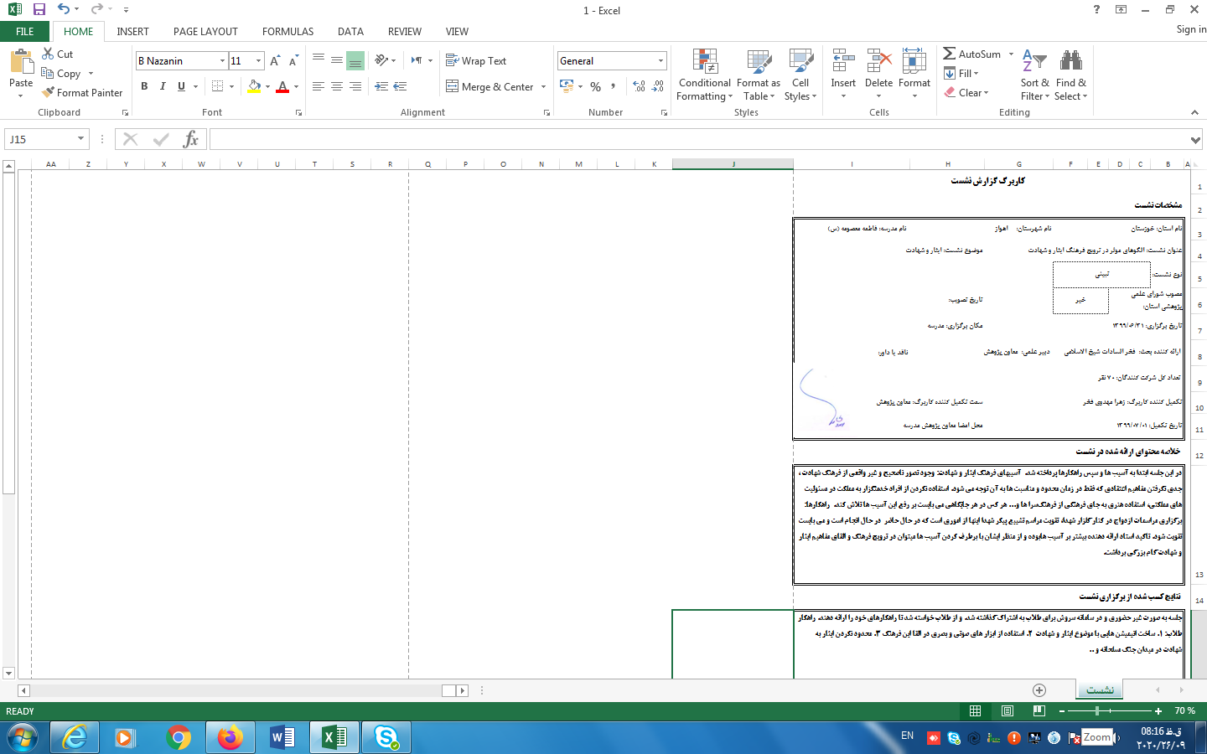
Task: Switch to the FORMULAS tab
Action: pyautogui.click(x=288, y=32)
